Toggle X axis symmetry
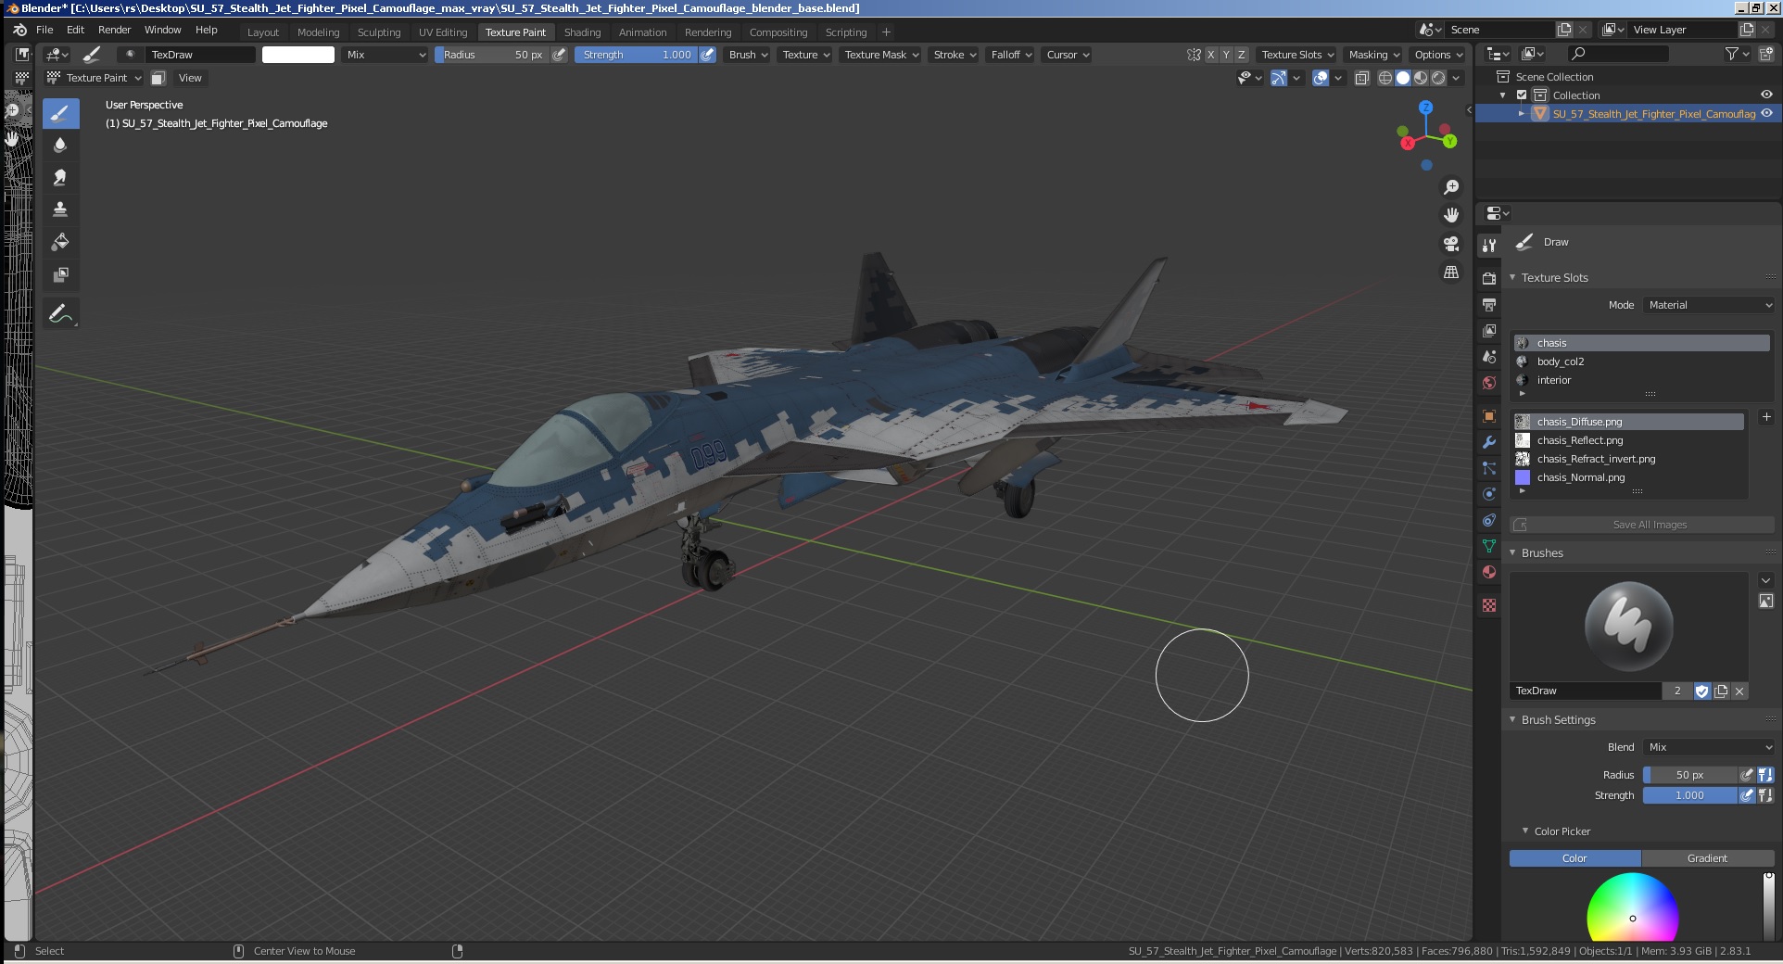The width and height of the screenshot is (1783, 964). [1210, 55]
